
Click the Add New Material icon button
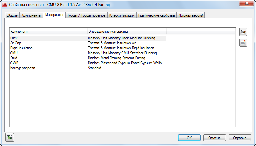[x=243, y=43]
